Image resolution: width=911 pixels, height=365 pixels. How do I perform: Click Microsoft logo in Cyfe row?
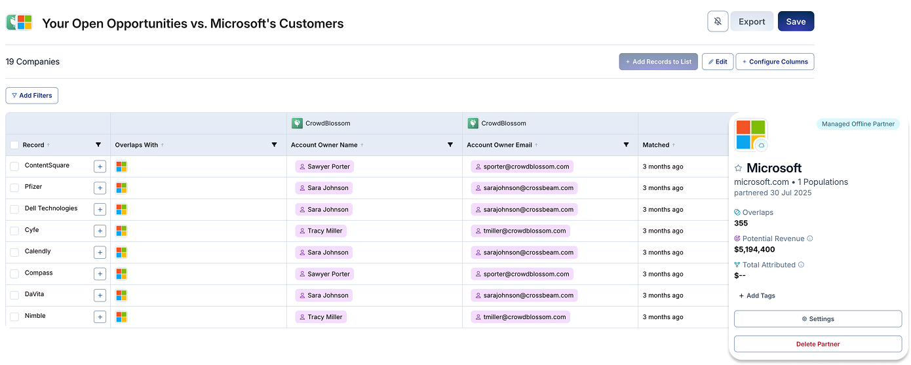click(121, 231)
